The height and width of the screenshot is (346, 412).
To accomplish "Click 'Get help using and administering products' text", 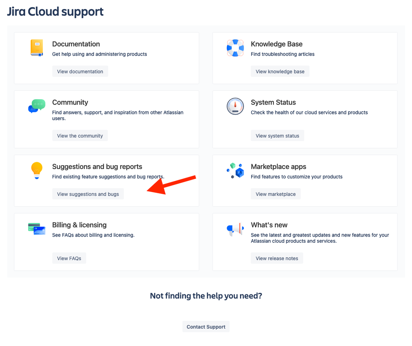I will click(x=99, y=54).
